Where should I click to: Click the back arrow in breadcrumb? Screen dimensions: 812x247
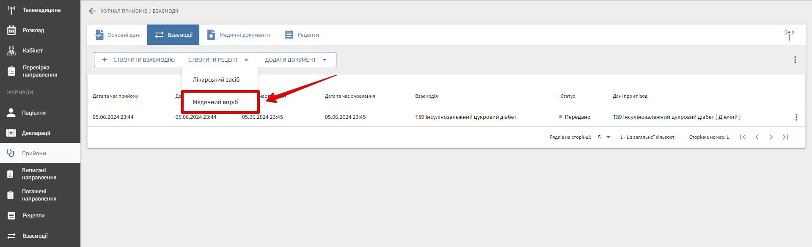pos(92,11)
